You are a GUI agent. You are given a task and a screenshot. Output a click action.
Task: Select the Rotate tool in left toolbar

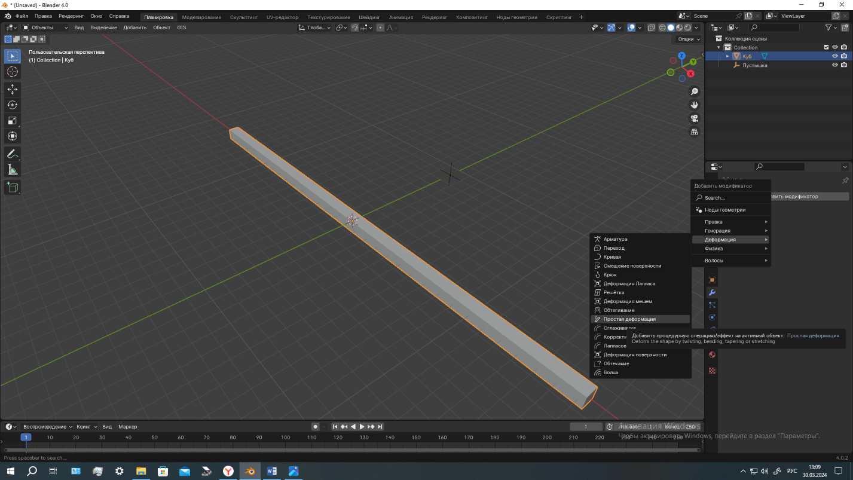12,105
